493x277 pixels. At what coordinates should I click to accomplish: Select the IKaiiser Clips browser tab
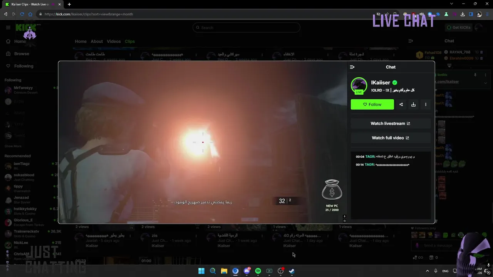coord(34,4)
